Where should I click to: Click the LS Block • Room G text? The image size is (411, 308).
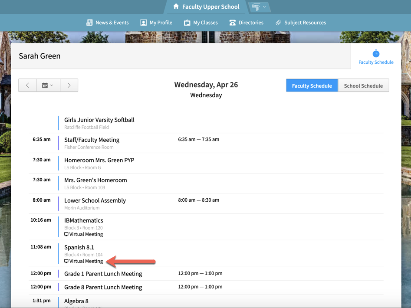click(x=82, y=167)
